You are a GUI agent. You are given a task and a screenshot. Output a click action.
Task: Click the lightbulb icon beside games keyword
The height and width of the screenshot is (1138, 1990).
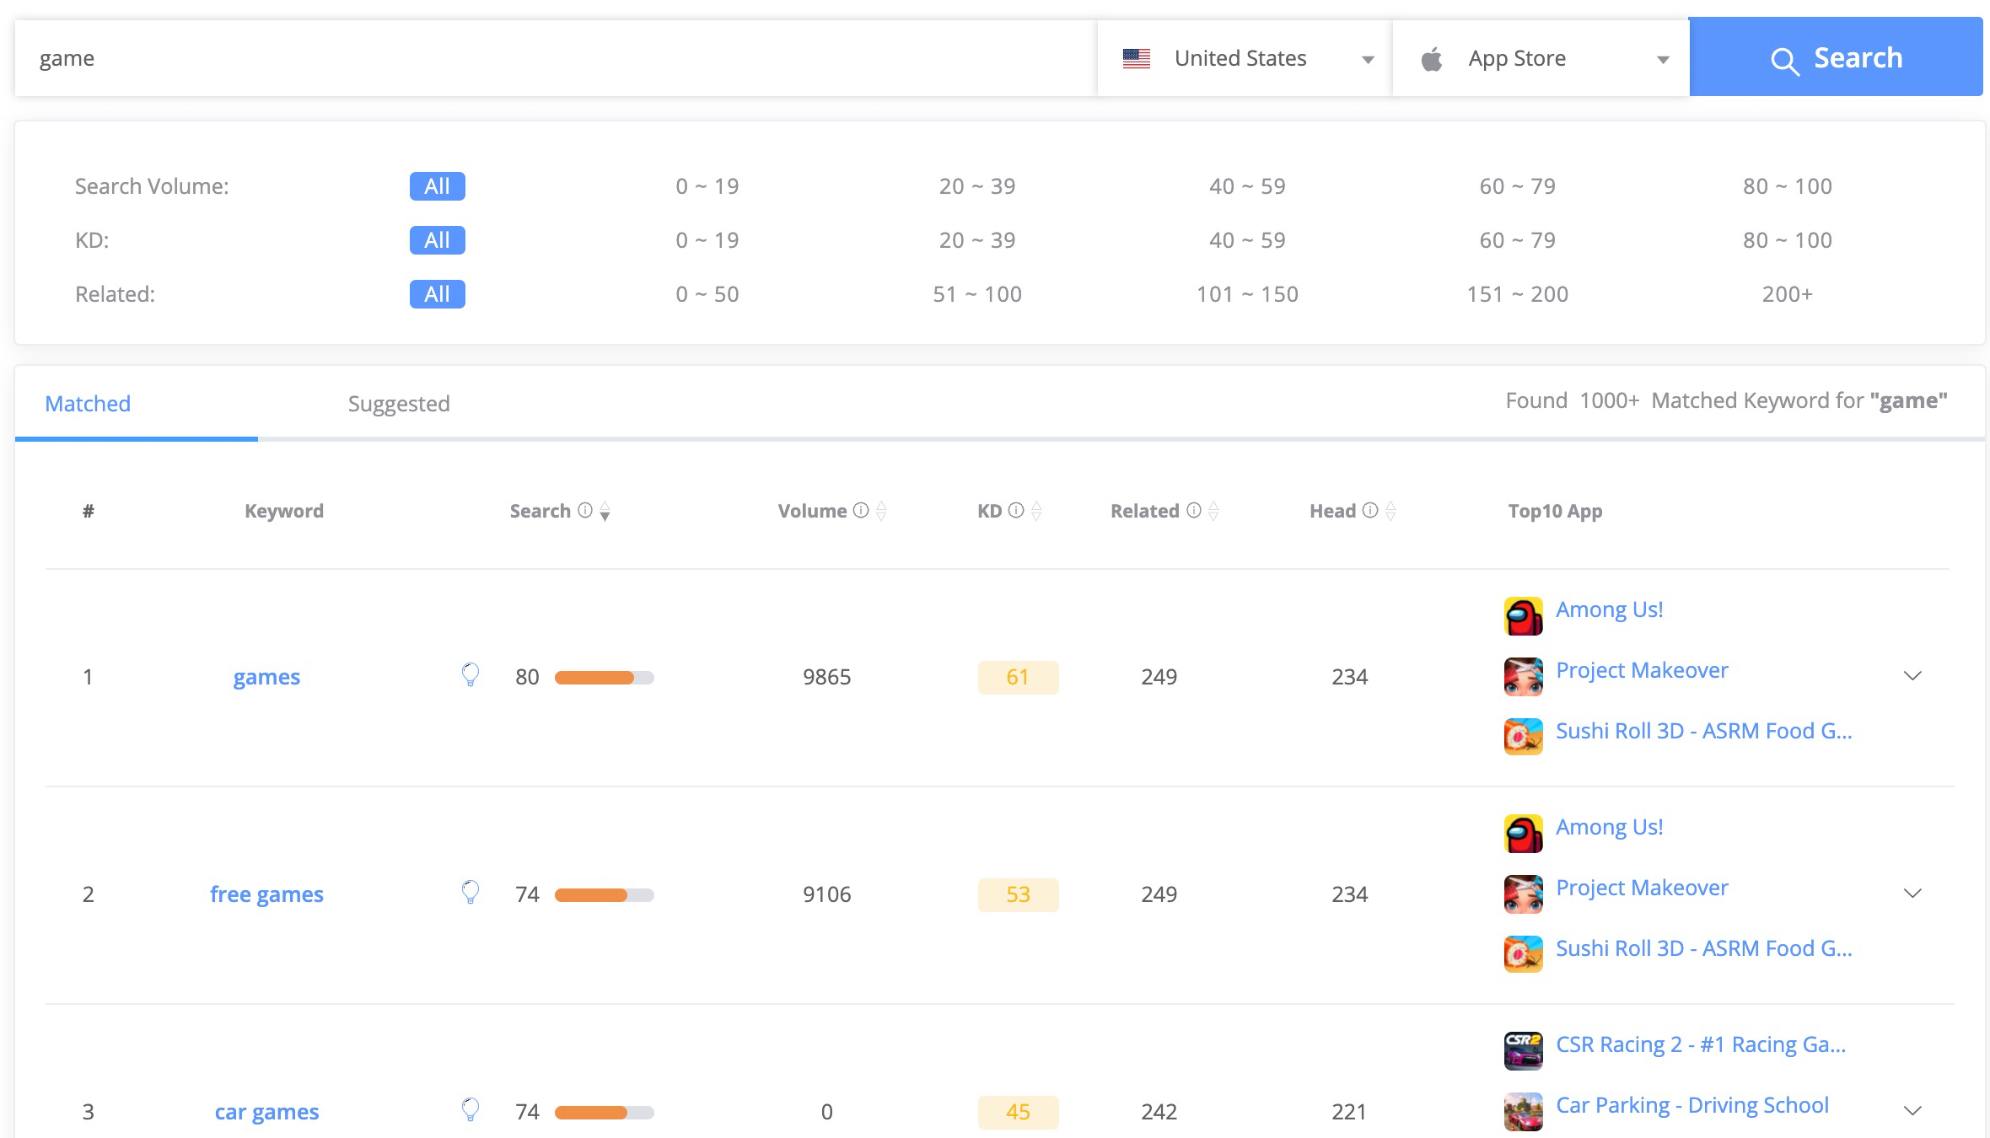pyautogui.click(x=471, y=674)
